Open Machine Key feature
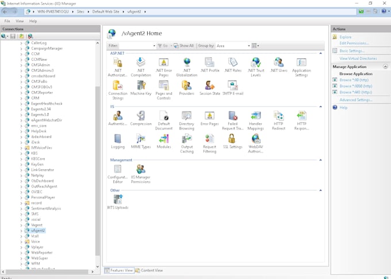The image size is (391, 279). pyautogui.click(x=141, y=88)
